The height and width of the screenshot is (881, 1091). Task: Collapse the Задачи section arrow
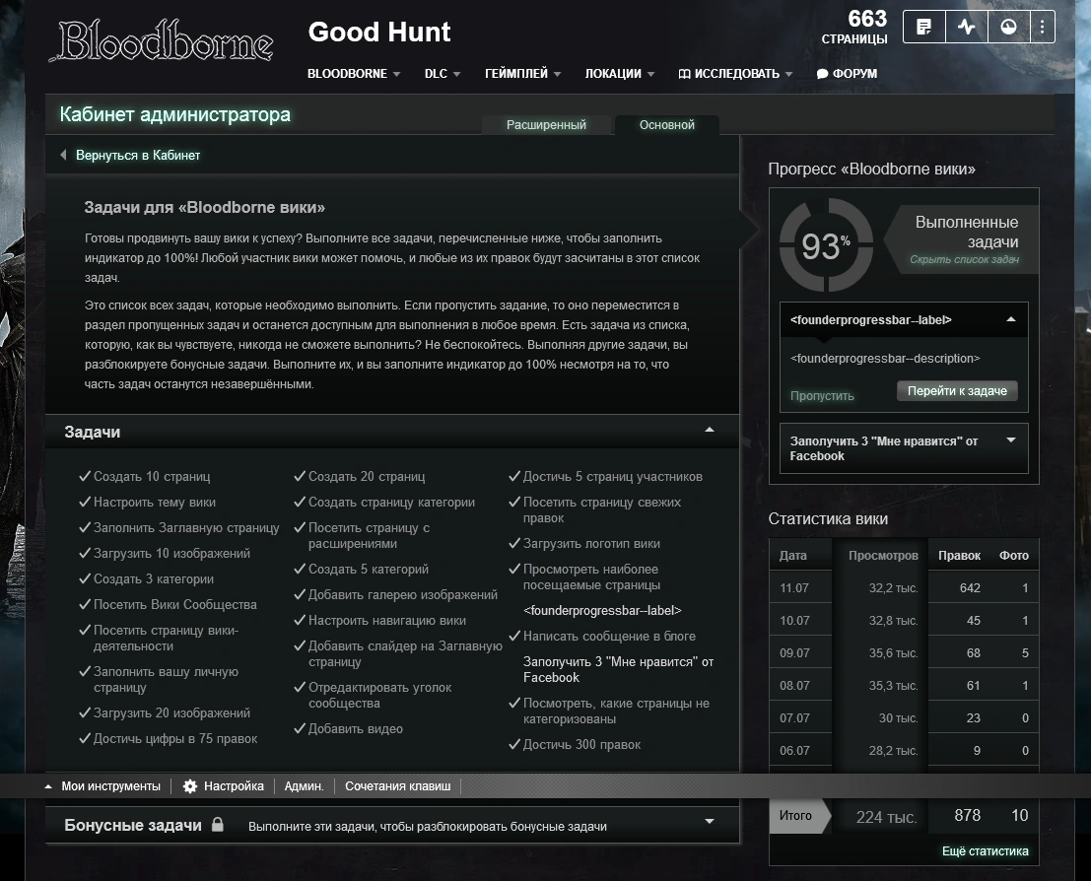pyautogui.click(x=709, y=431)
